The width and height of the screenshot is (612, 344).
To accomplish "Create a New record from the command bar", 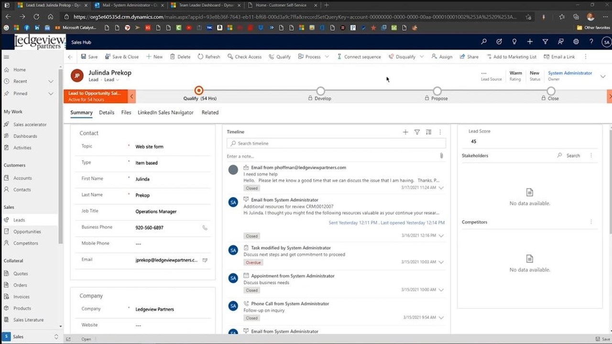I will 154,56.
